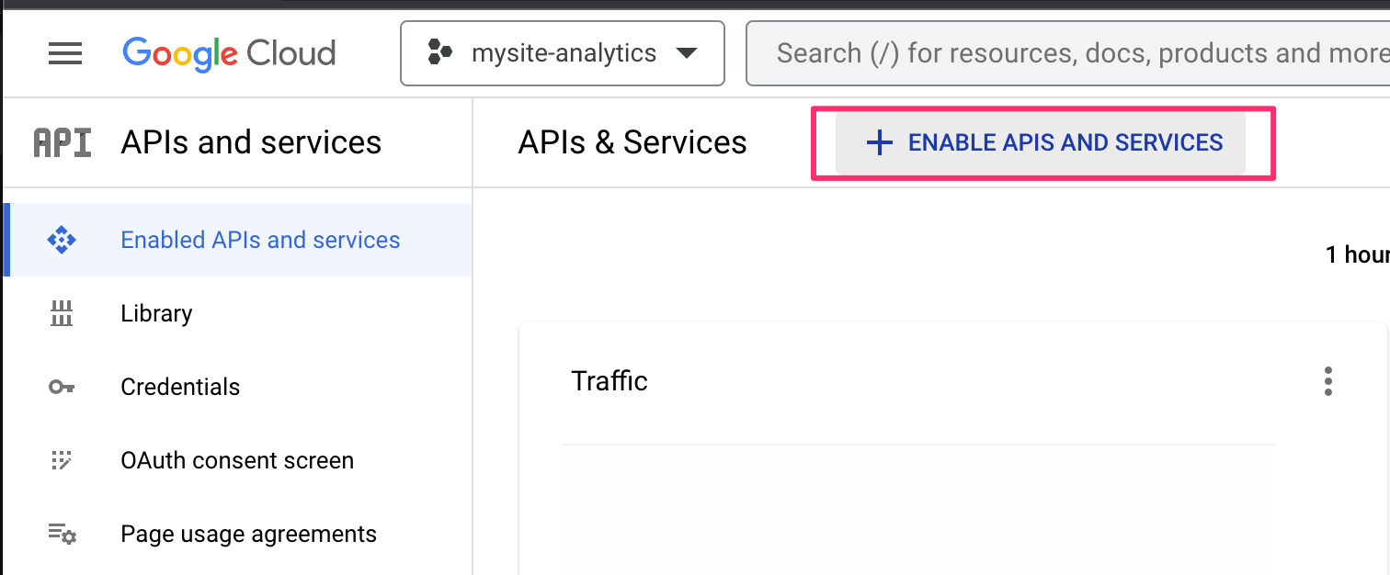This screenshot has width=1390, height=575.
Task: Open the main navigation hamburger menu
Action: (x=65, y=54)
